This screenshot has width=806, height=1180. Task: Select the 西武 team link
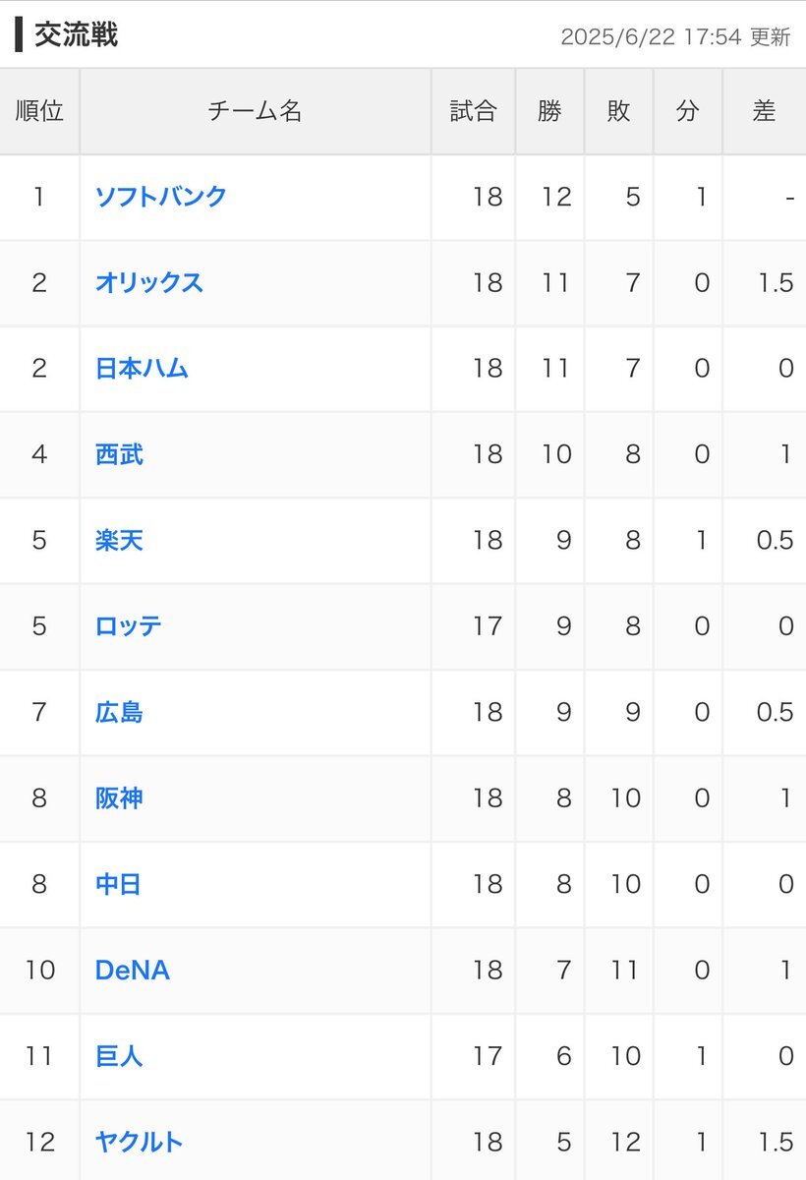coord(119,454)
